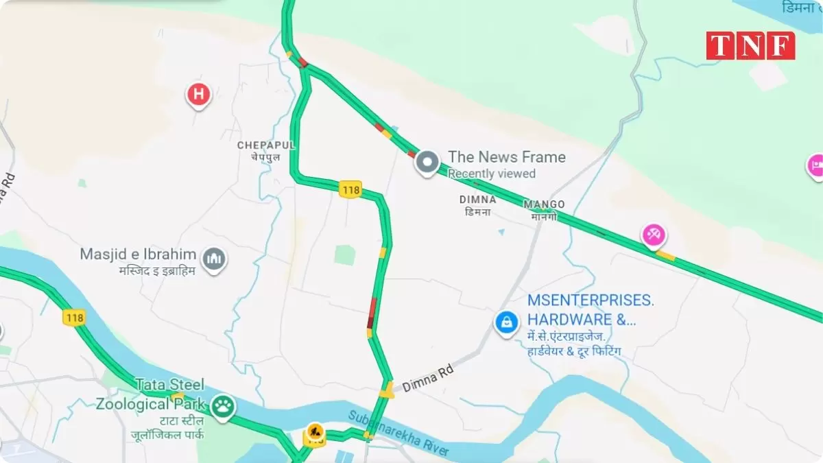823x463 pixels.
Task: Click the road construction warning icon
Action: [315, 431]
